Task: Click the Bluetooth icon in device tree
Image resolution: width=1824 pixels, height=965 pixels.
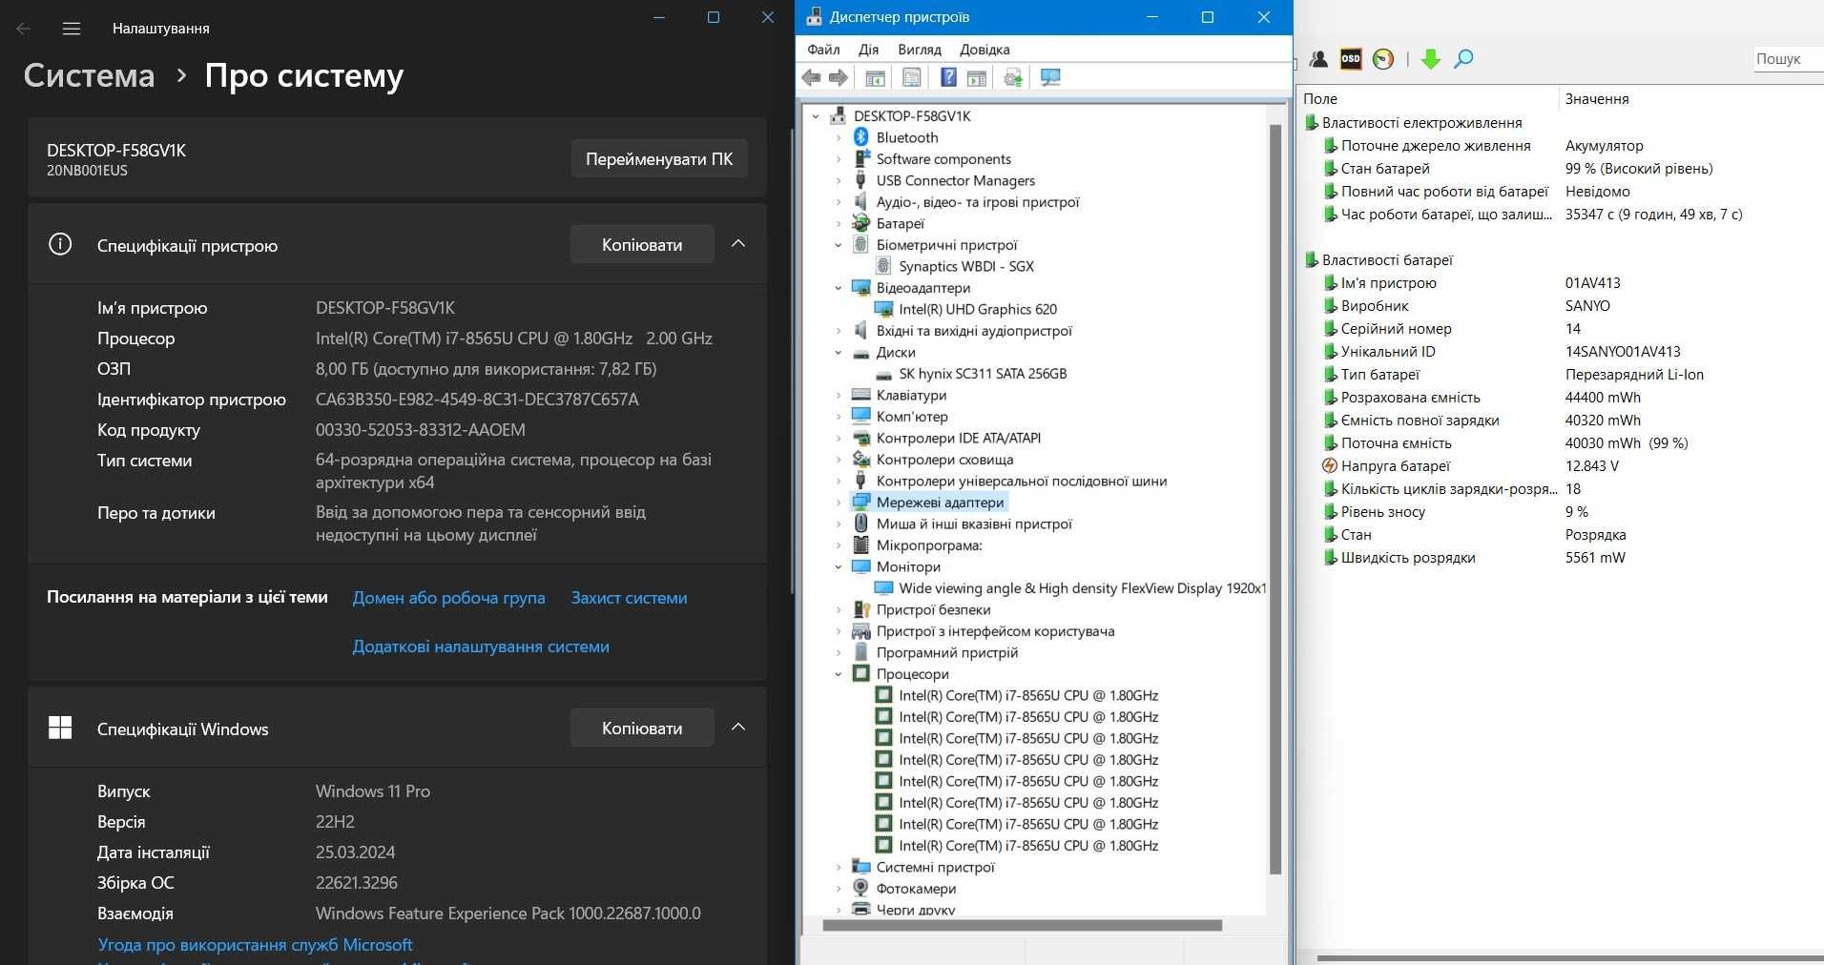Action: [x=860, y=137]
